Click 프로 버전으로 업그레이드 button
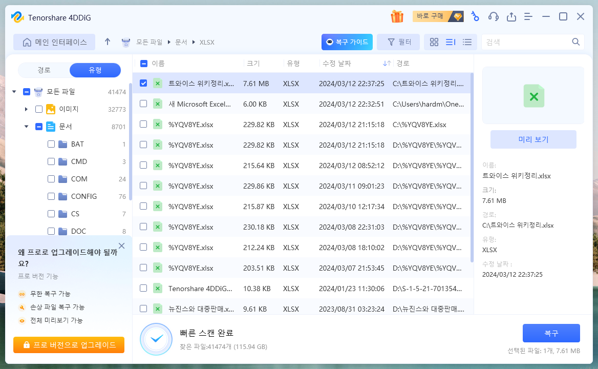The image size is (598, 369). [69, 345]
